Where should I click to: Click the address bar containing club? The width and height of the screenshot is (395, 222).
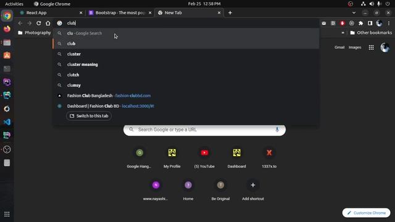click(186, 23)
